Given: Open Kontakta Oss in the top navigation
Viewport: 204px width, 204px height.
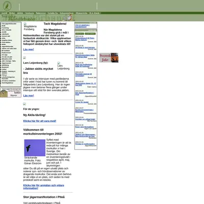Looking at the screenshot, I should tap(53, 13).
